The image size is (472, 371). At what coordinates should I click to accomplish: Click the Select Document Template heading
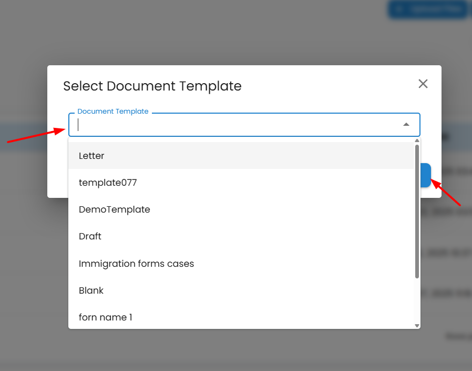(152, 86)
